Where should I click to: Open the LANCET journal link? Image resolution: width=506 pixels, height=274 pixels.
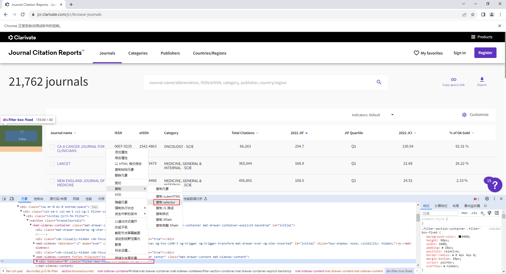pyautogui.click(x=64, y=164)
